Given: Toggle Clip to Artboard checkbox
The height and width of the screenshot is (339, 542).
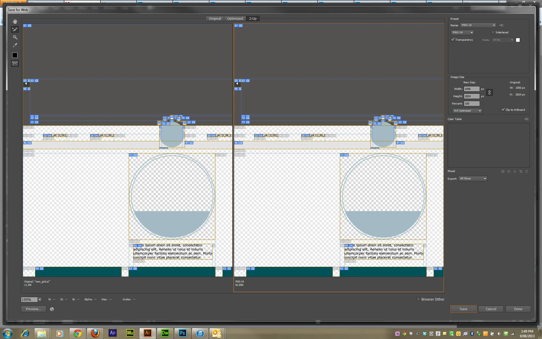Looking at the screenshot, I should [503, 110].
